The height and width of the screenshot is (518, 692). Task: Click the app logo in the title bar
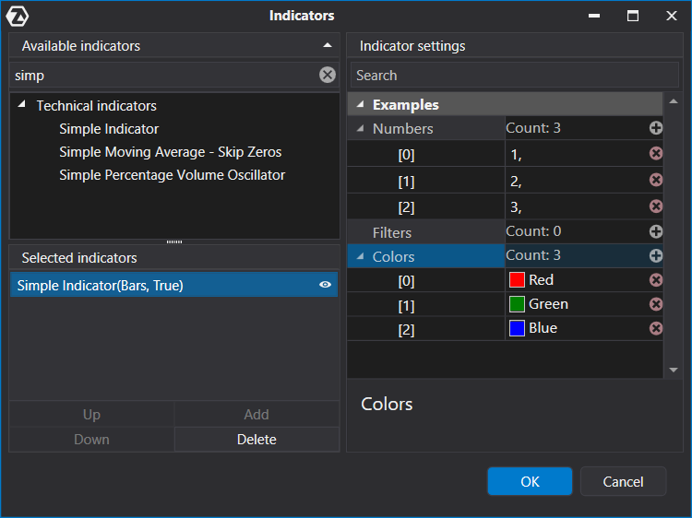[18, 17]
